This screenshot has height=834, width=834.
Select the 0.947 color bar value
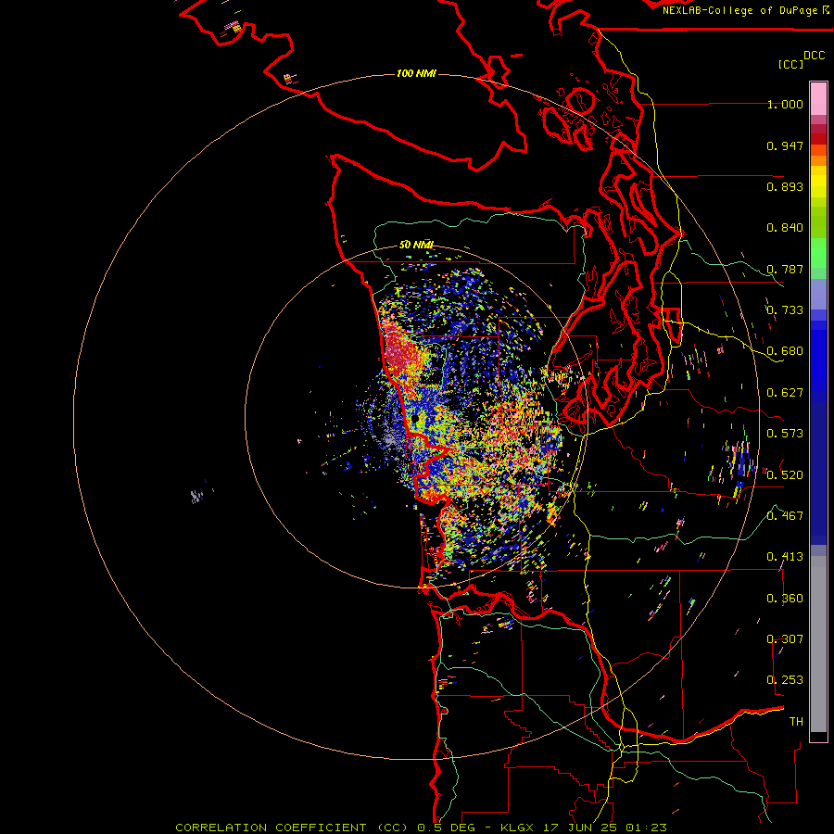[785, 145]
